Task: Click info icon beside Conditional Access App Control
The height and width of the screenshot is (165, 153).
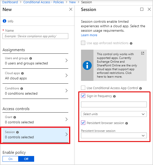Action: pos(141,88)
